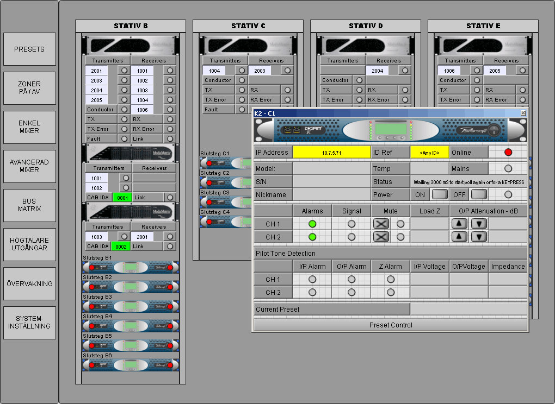The width and height of the screenshot is (555, 404).
Task: Close the K2 - C1 dialog window
Action: pyautogui.click(x=523, y=113)
